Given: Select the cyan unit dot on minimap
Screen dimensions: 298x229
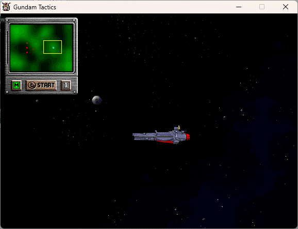Looking at the screenshot, I should click(54, 48).
